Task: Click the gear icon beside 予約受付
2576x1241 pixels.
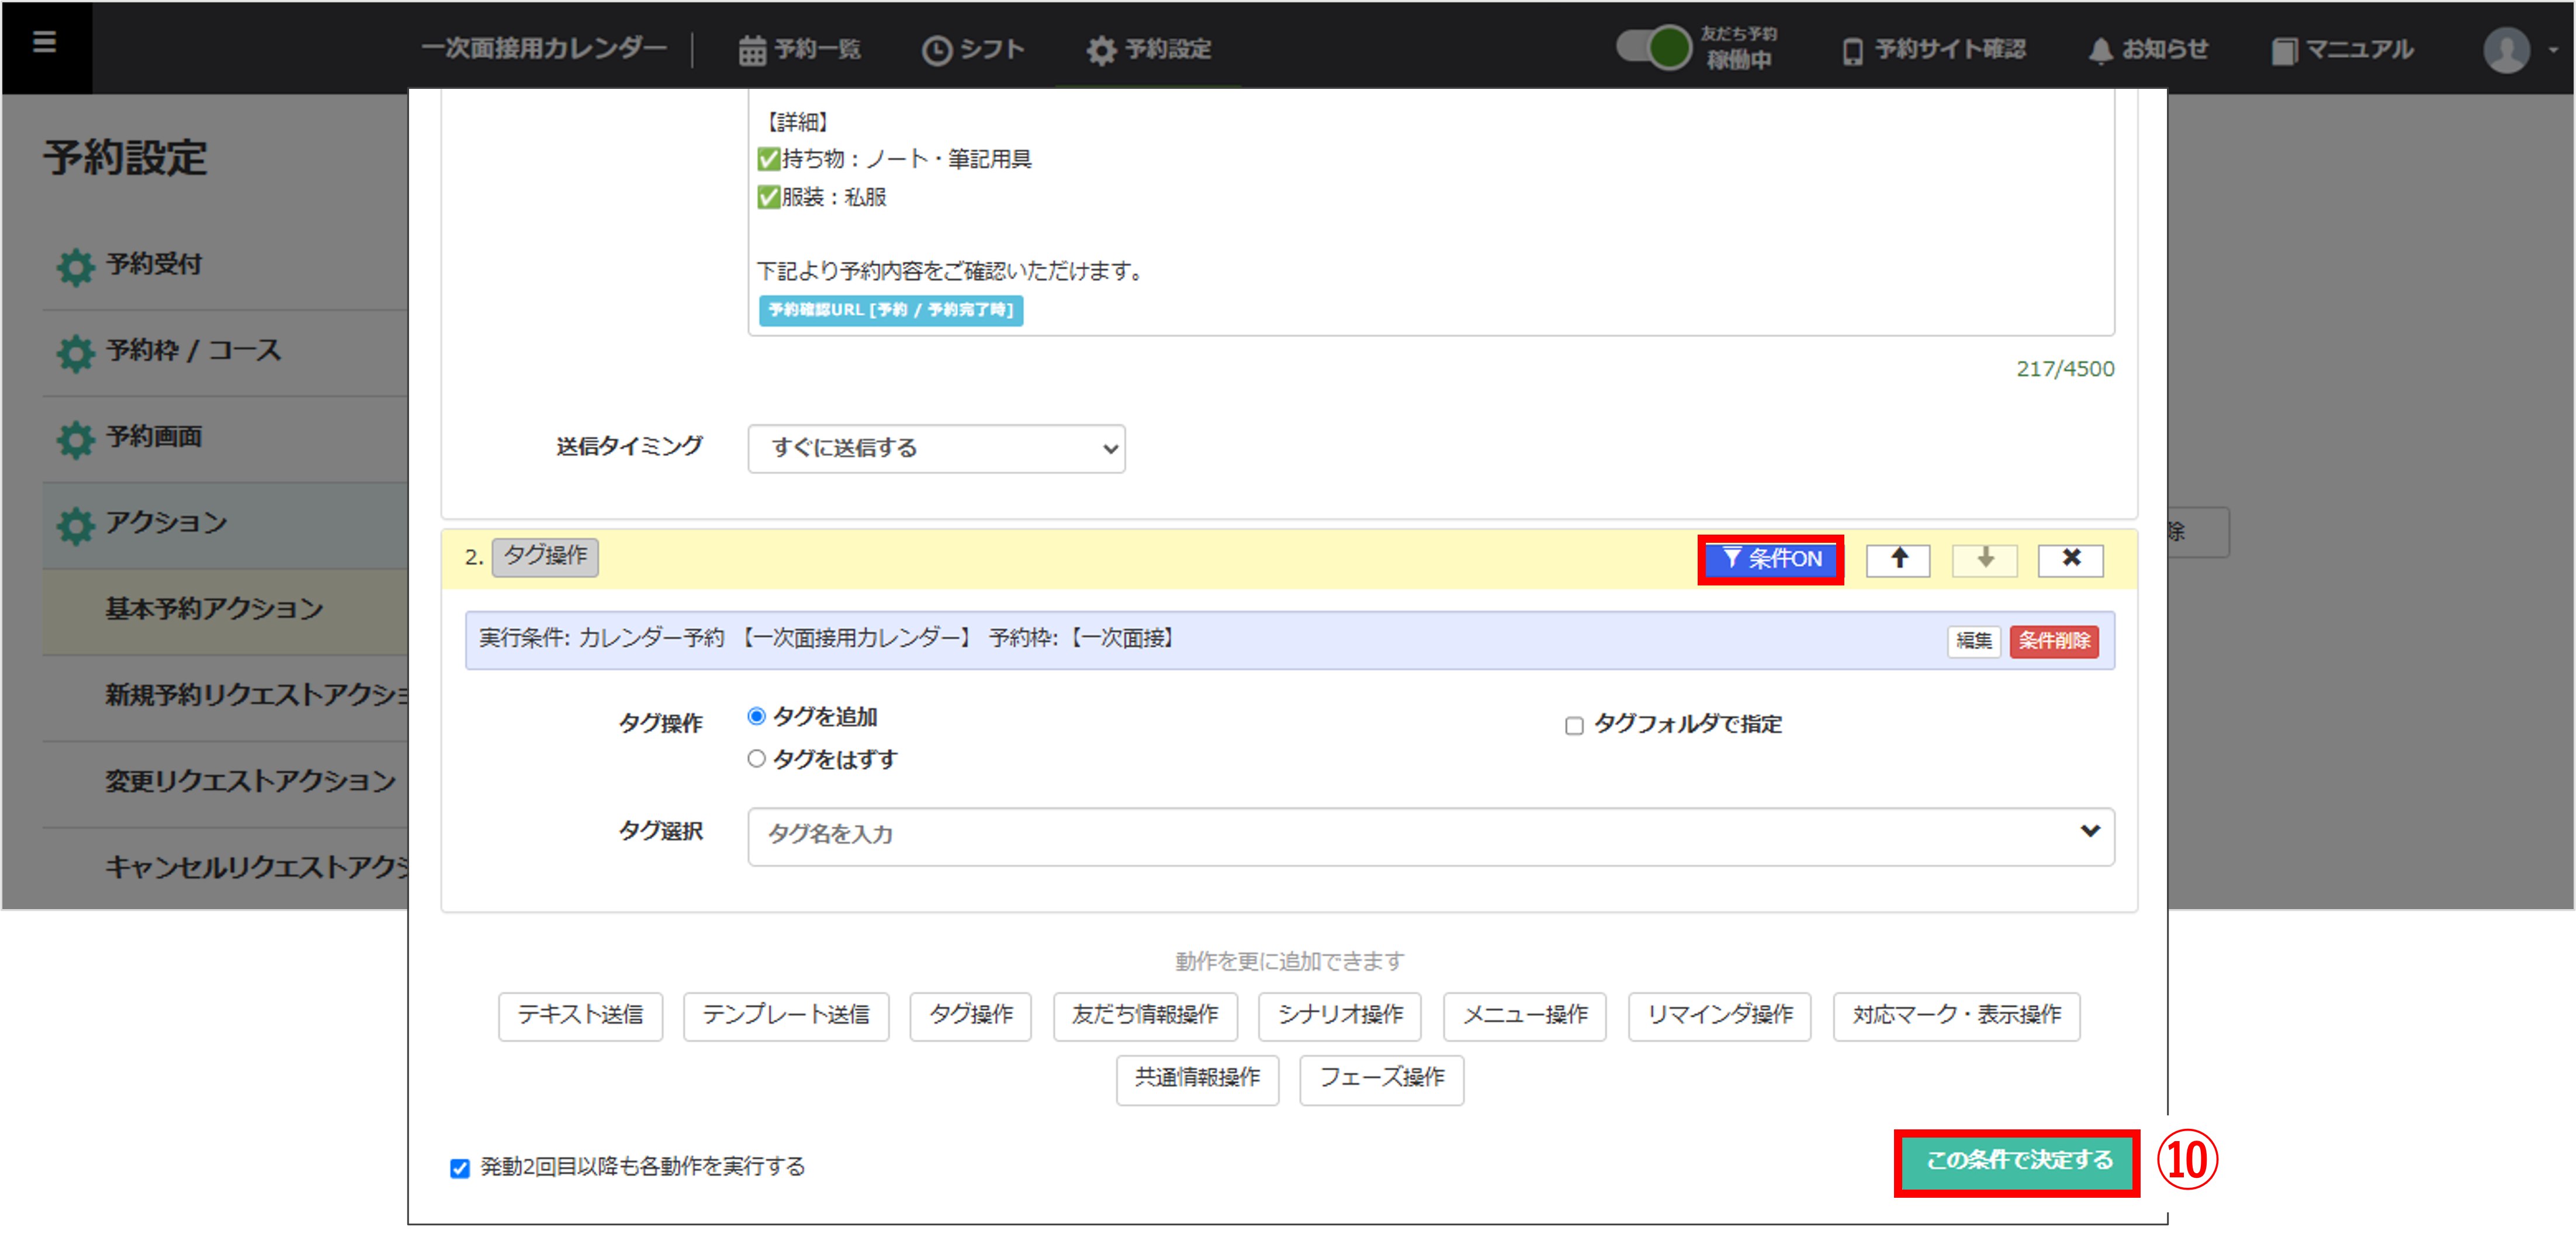Action: point(75,266)
